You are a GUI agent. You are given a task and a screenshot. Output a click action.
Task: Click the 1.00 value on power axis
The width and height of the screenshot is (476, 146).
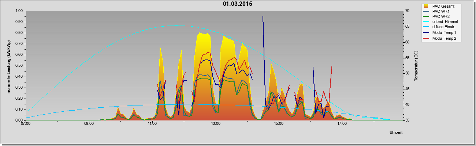point(19,11)
